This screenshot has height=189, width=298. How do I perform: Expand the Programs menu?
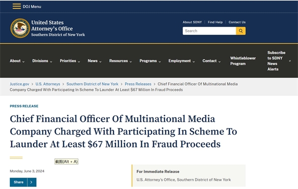pyautogui.click(x=150, y=61)
